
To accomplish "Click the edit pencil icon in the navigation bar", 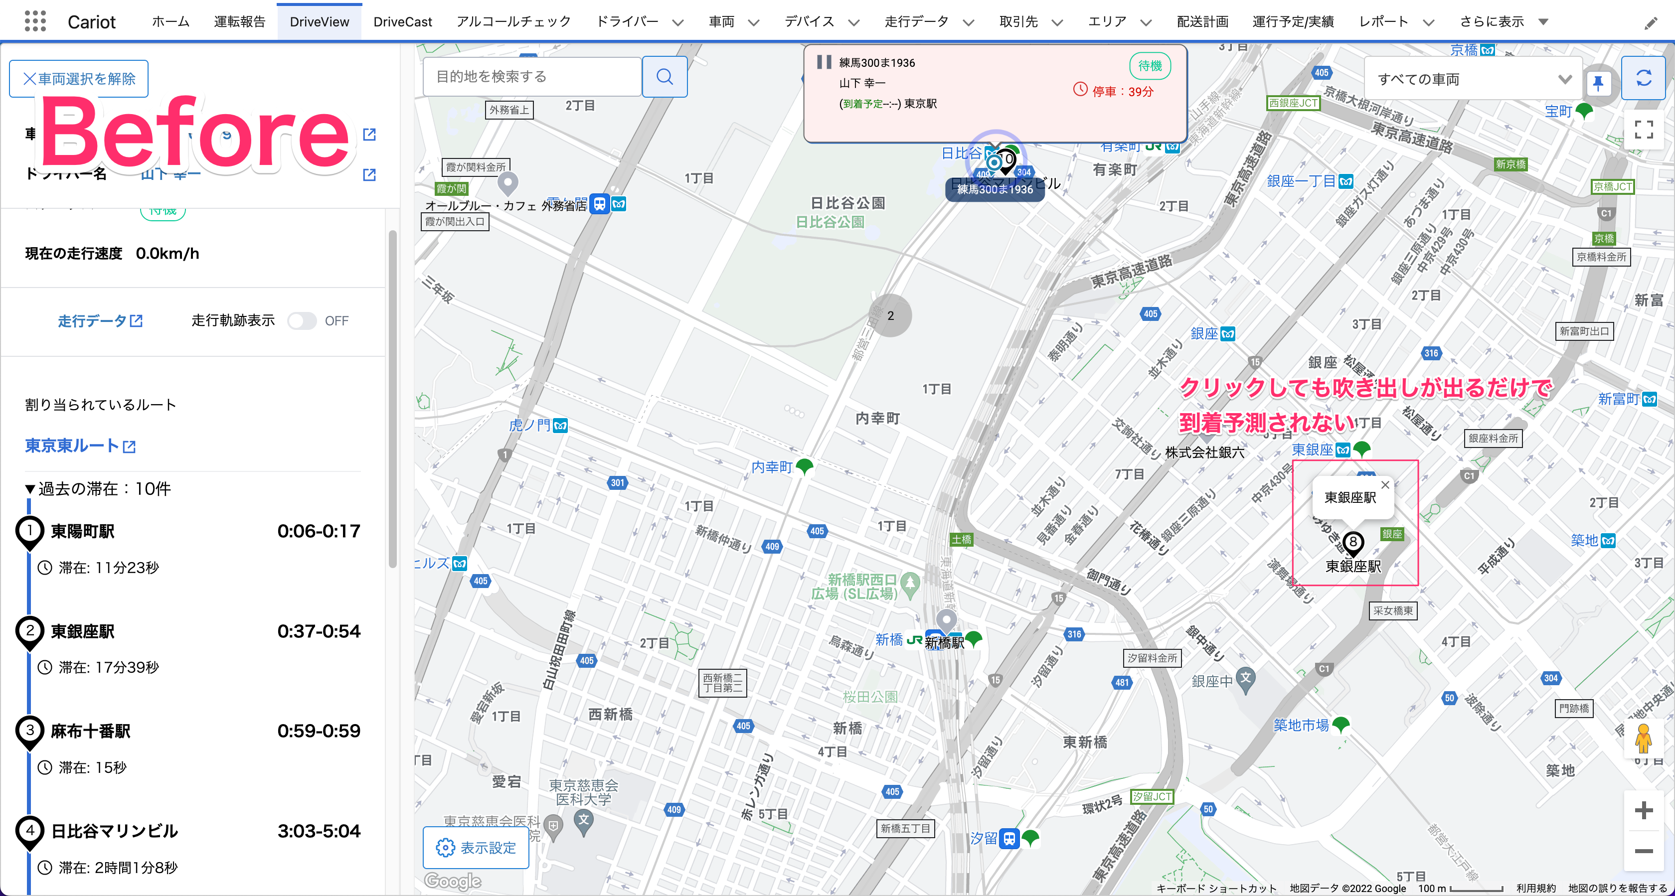I will tap(1650, 23).
